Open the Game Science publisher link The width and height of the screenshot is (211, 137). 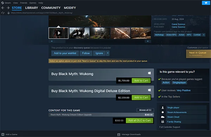point(178,27)
